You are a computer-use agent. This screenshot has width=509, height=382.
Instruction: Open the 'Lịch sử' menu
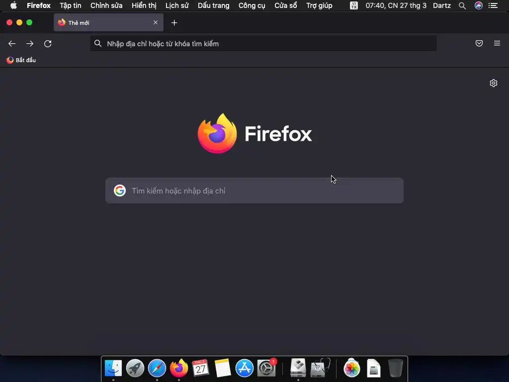177,5
